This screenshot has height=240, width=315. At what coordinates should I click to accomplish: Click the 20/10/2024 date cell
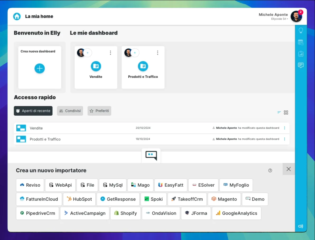[x=143, y=128]
